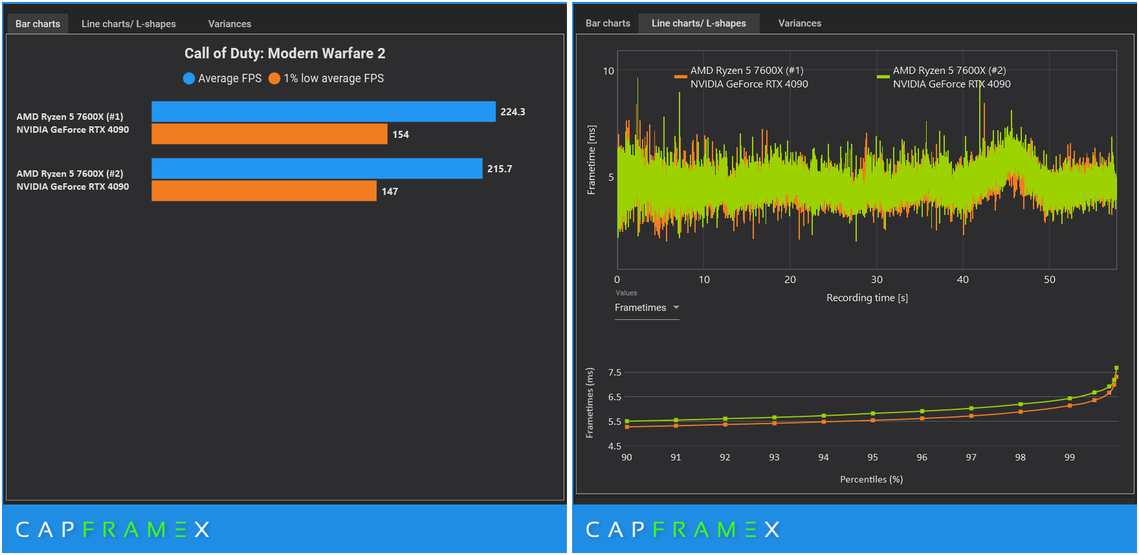The height and width of the screenshot is (555, 1139).
Task: Click green legend marker for 7600X (#2)
Action: 883,76
